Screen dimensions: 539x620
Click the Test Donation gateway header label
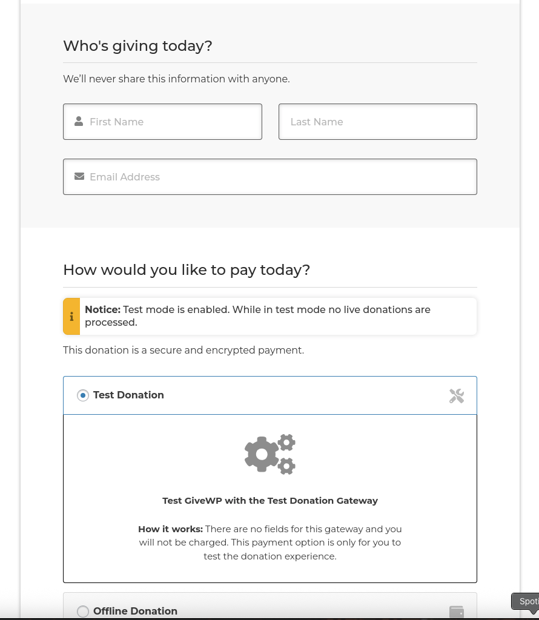click(128, 395)
